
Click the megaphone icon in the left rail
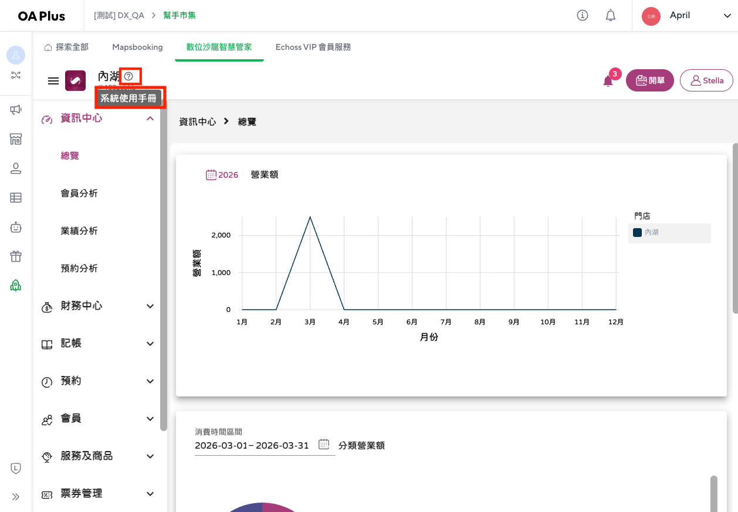(x=16, y=110)
